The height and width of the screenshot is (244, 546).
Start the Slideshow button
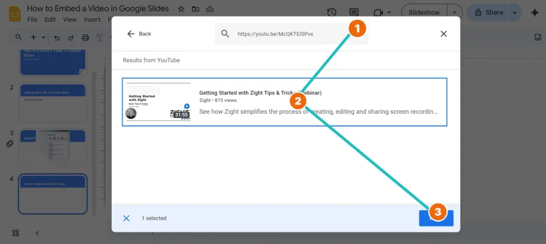tap(424, 13)
